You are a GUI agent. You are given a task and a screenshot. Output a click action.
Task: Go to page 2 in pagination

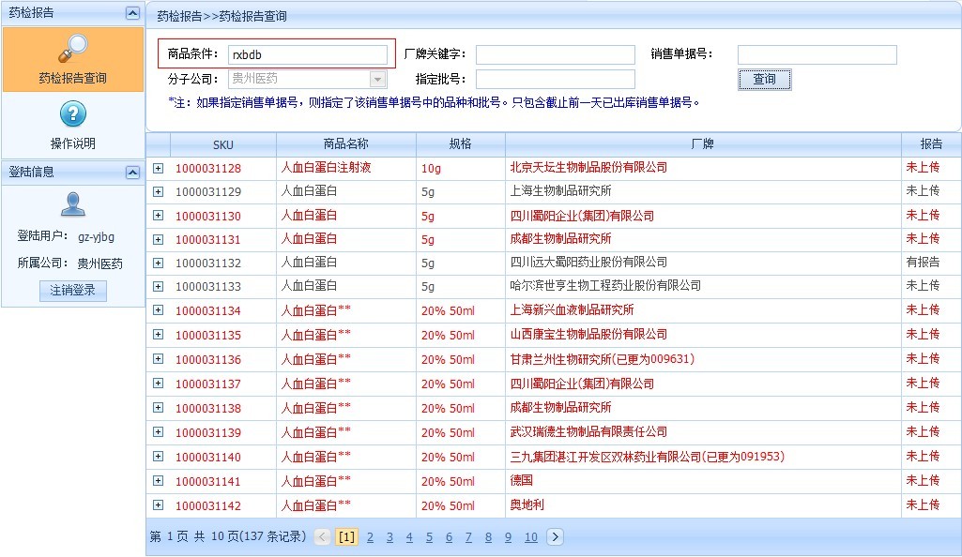point(370,537)
